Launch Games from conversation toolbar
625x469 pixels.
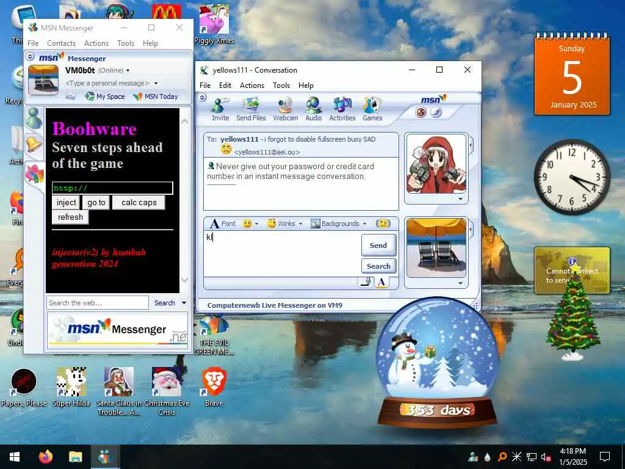coord(372,109)
